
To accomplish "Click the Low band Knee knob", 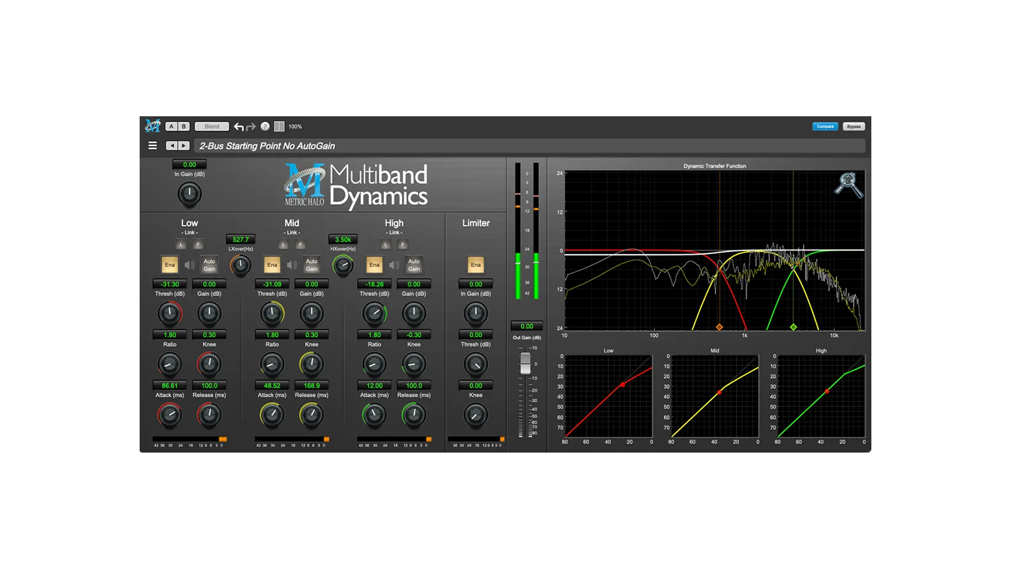I will [x=209, y=364].
